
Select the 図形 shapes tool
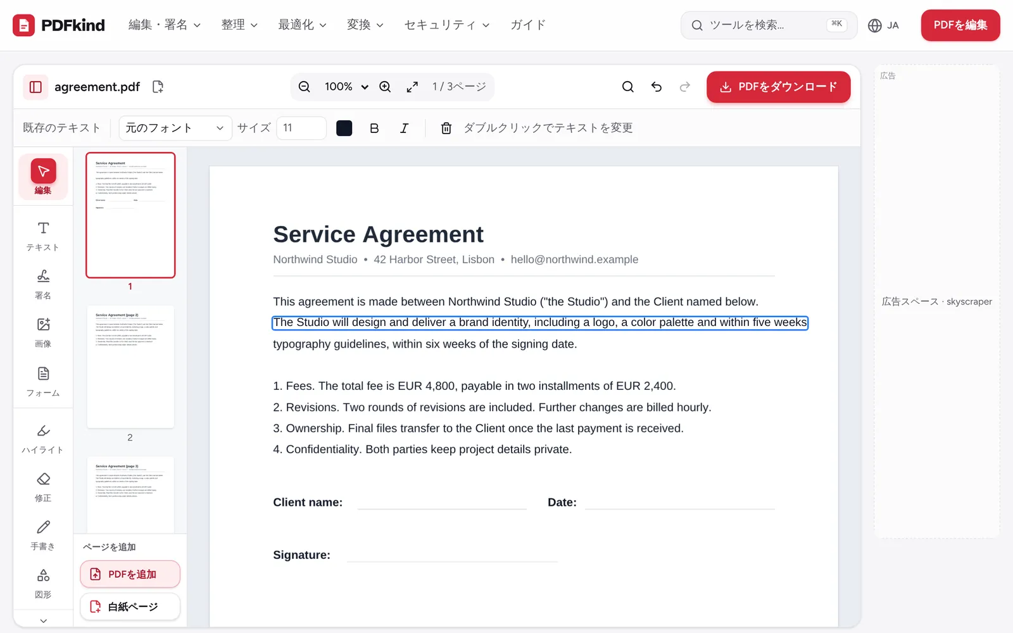point(43,583)
